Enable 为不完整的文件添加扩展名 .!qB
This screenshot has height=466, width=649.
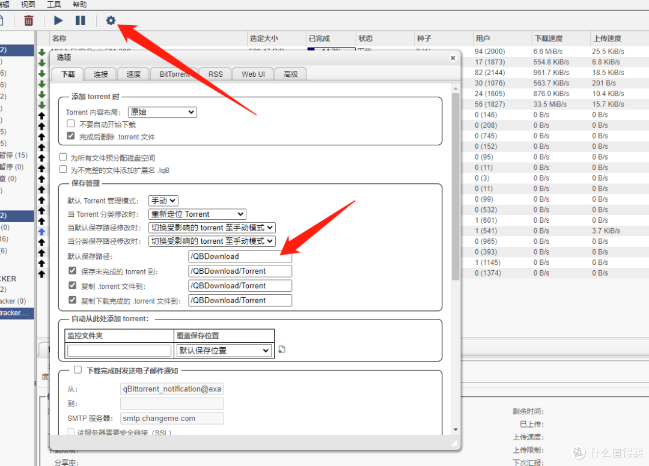63,169
